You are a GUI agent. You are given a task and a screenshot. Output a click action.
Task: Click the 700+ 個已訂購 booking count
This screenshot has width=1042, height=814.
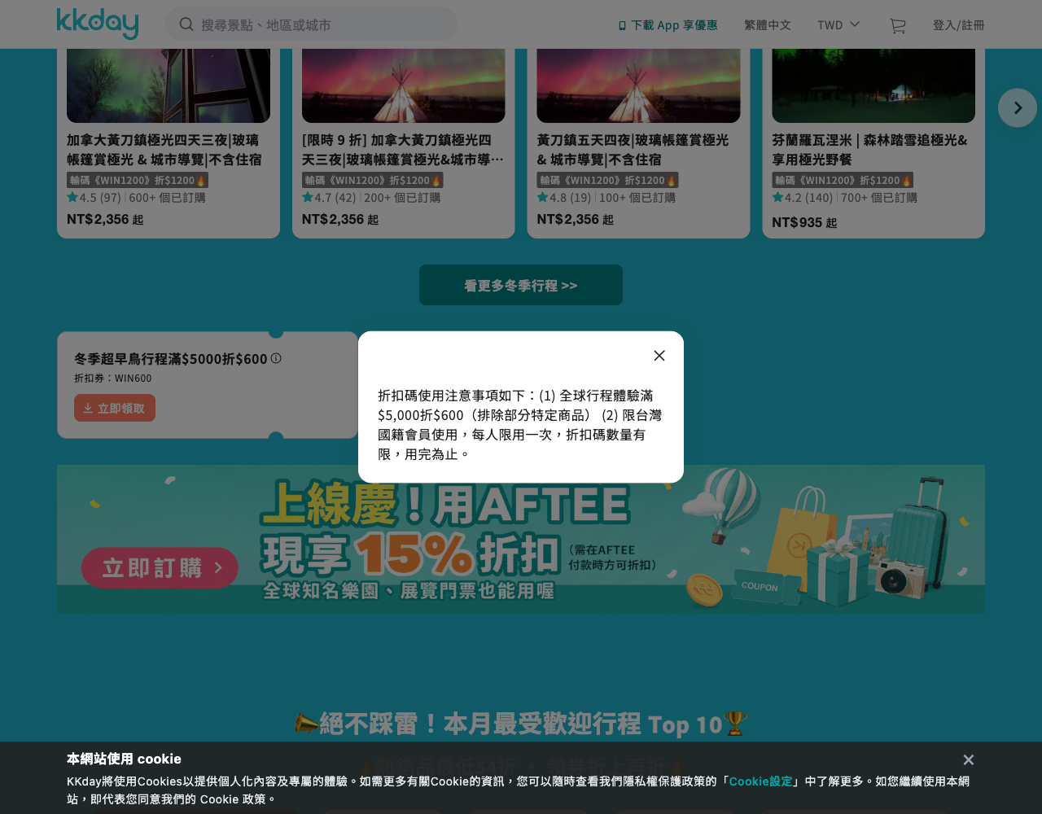coord(879,198)
